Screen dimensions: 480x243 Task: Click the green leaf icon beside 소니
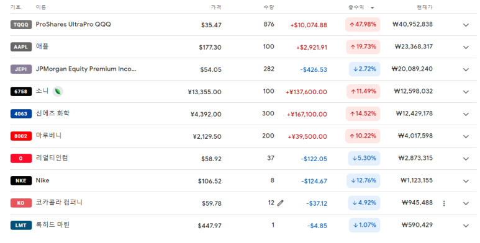click(x=58, y=91)
